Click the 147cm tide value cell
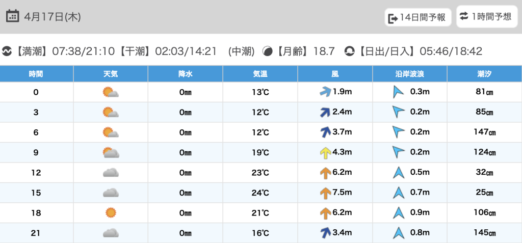The width and height of the screenshot is (522, 243). [x=484, y=132]
